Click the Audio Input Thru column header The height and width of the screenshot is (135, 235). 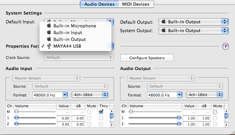(104, 106)
